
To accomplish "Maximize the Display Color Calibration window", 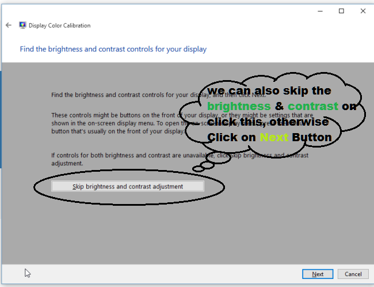I will pos(341,11).
